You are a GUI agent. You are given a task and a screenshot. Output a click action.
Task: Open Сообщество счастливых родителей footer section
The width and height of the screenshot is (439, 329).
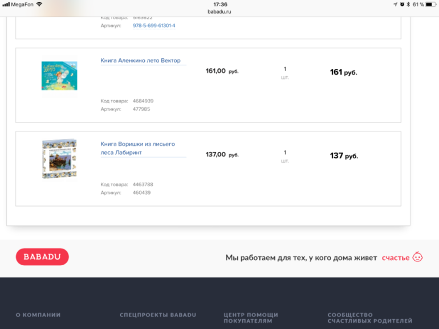[x=369, y=318]
